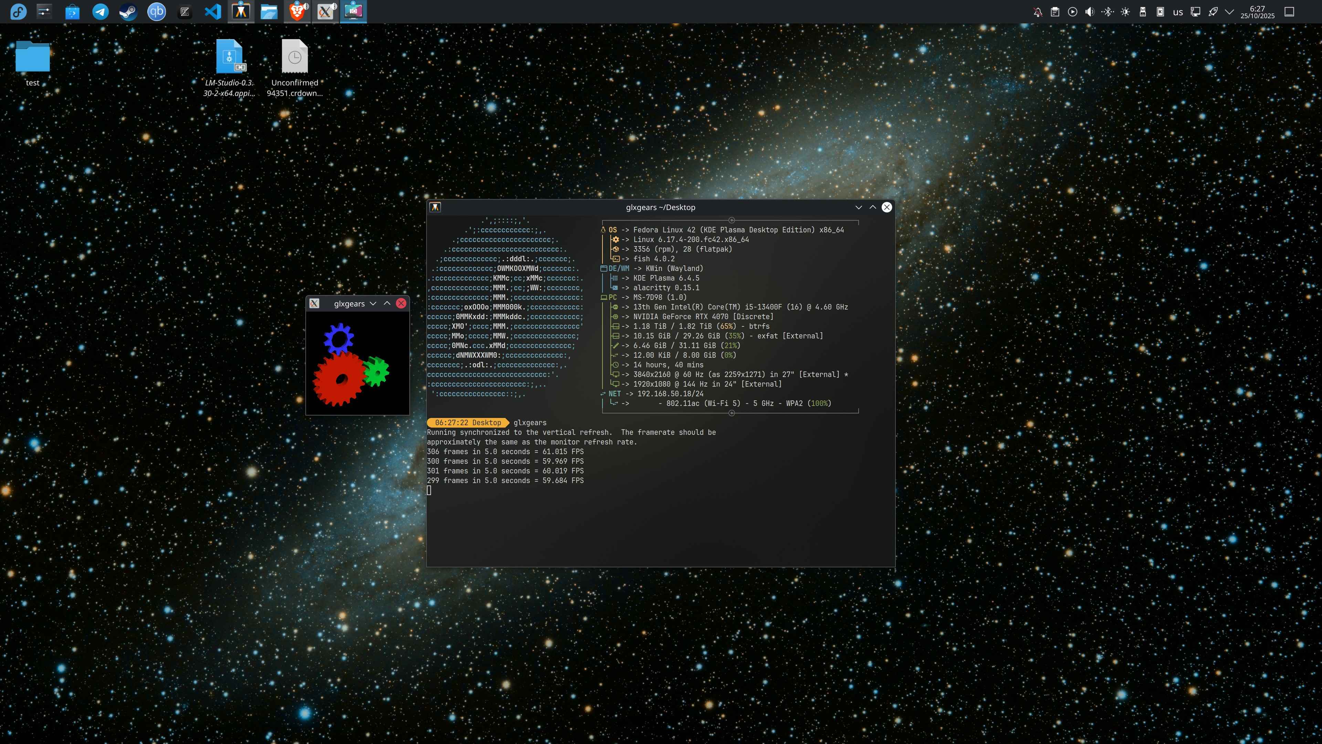Viewport: 1322px width, 744px height.
Task: Open Dolphin file manager from panel
Action: coord(269,11)
